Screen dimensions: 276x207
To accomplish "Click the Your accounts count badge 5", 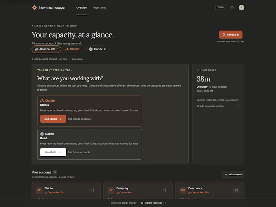I will click(55, 172).
